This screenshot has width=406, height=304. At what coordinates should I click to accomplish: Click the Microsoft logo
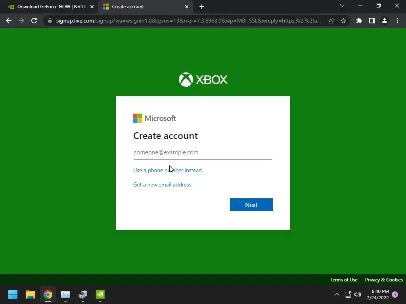tap(155, 118)
